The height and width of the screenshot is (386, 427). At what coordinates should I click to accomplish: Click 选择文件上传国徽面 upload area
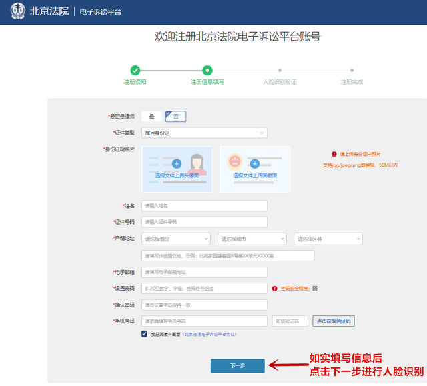click(x=255, y=169)
